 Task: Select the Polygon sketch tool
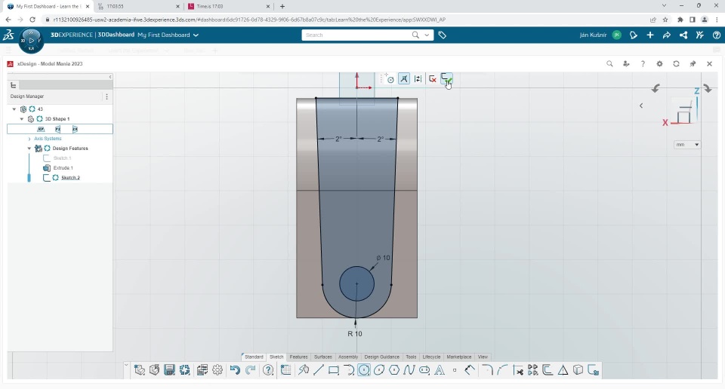click(x=394, y=370)
